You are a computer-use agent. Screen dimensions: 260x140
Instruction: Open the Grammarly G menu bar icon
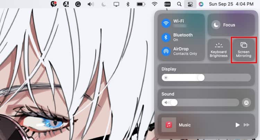(78, 4)
